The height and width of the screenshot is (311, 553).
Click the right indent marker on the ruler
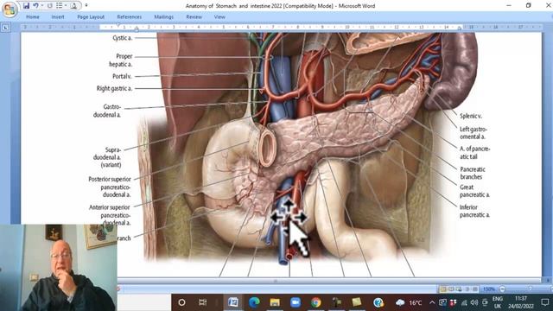click(460, 29)
